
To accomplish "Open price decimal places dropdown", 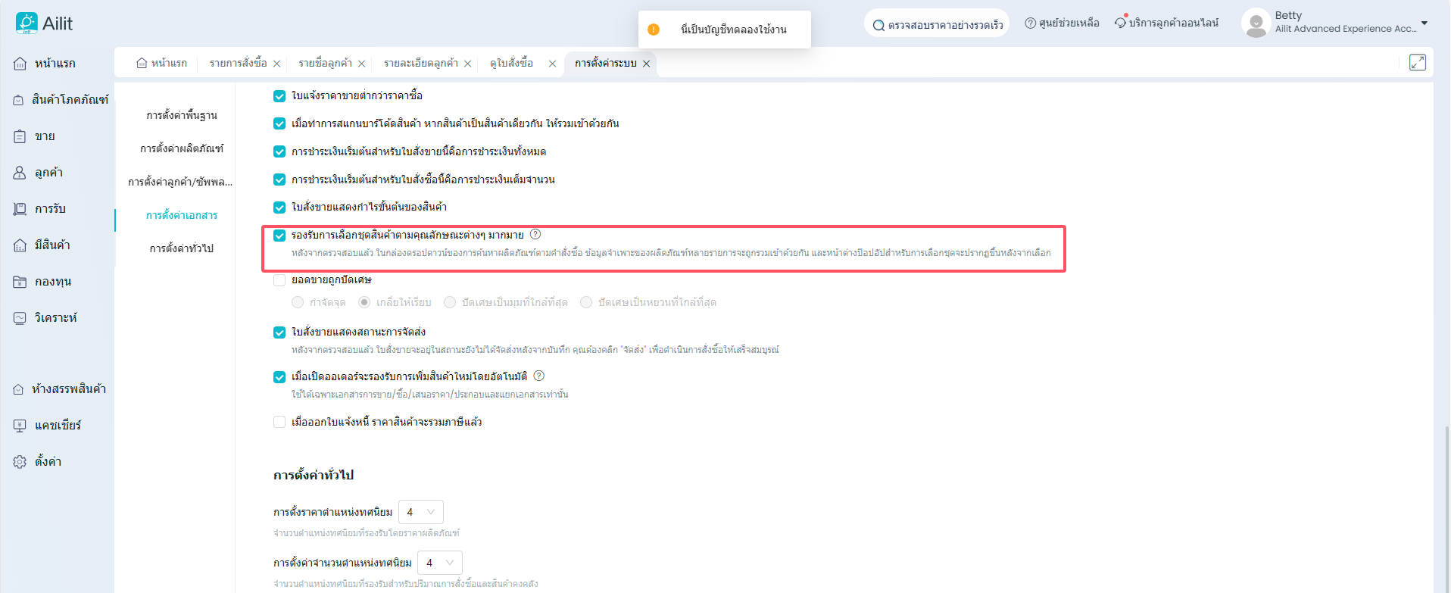I will 420,512.
